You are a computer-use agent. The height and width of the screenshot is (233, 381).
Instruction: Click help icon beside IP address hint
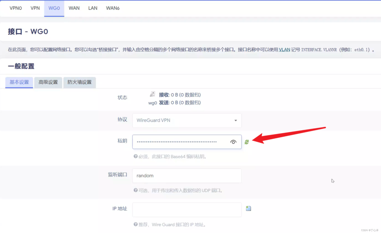pos(135,224)
